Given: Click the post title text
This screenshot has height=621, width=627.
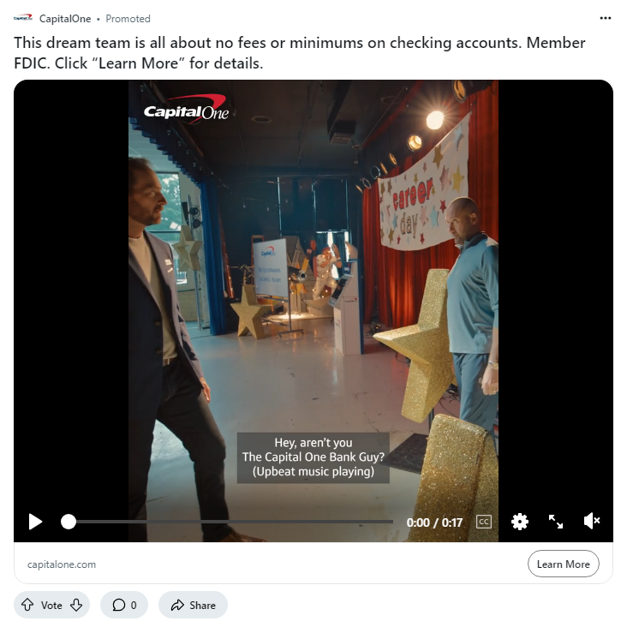Looking at the screenshot, I should 300,53.
